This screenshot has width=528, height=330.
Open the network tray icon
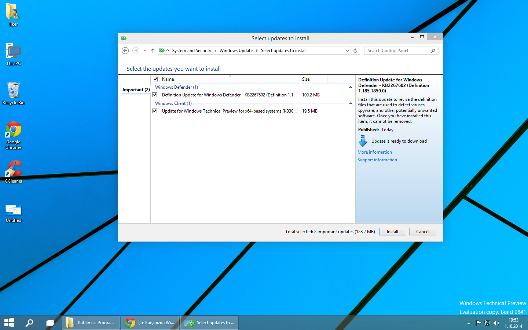coord(487,323)
